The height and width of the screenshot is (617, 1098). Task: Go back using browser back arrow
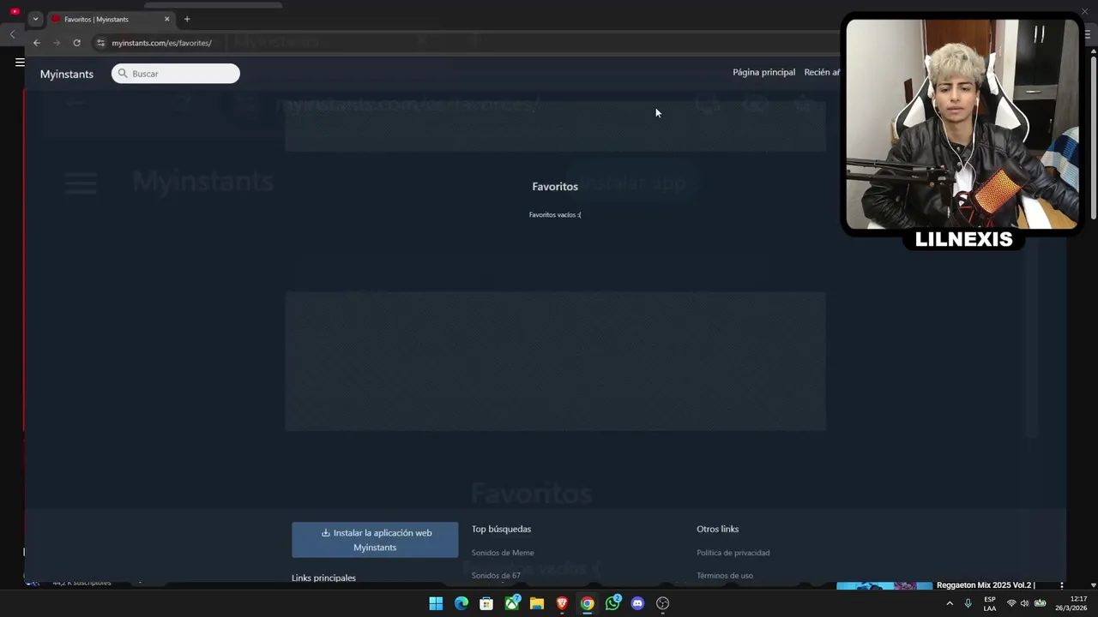coord(36,43)
